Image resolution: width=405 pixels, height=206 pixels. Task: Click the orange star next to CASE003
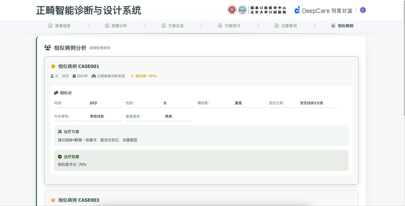coord(53,200)
